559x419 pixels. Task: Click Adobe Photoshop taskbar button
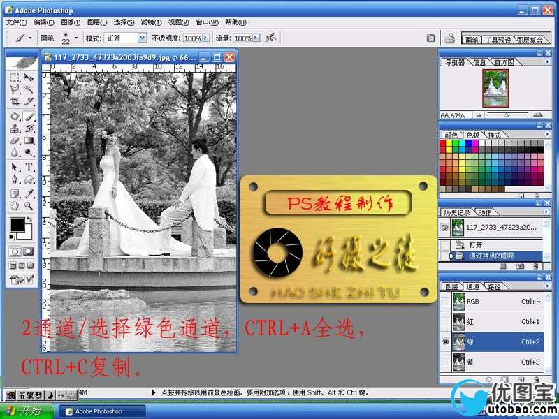click(x=103, y=411)
